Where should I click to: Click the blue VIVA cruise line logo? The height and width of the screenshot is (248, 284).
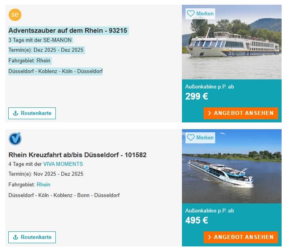15,139
